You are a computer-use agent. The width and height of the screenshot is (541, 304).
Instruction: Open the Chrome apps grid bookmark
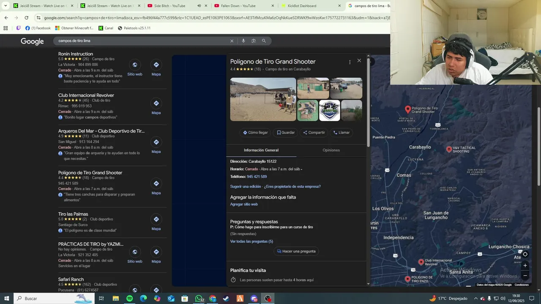point(5,28)
